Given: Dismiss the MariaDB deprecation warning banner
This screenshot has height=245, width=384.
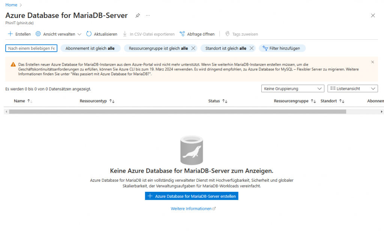Looking at the screenshot, I should [372, 62].
